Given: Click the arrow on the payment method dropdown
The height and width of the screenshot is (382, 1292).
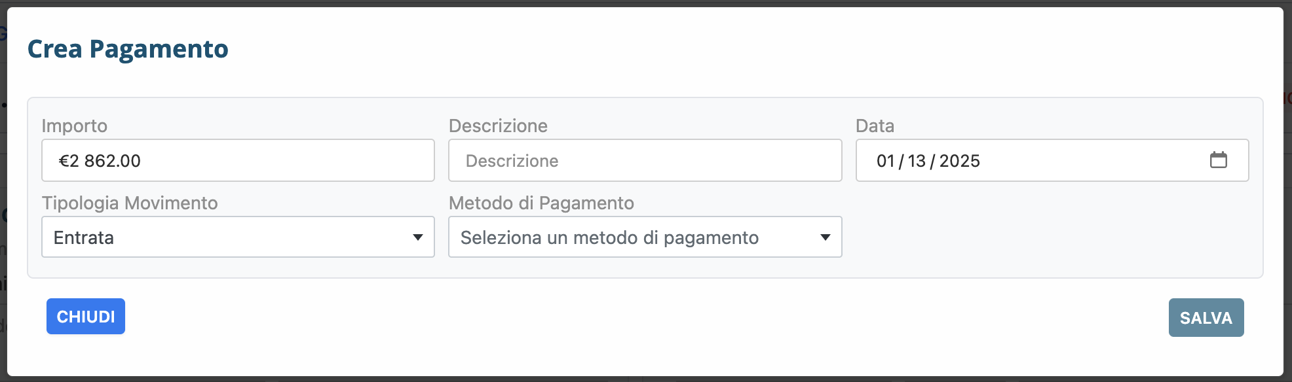Looking at the screenshot, I should (825, 237).
